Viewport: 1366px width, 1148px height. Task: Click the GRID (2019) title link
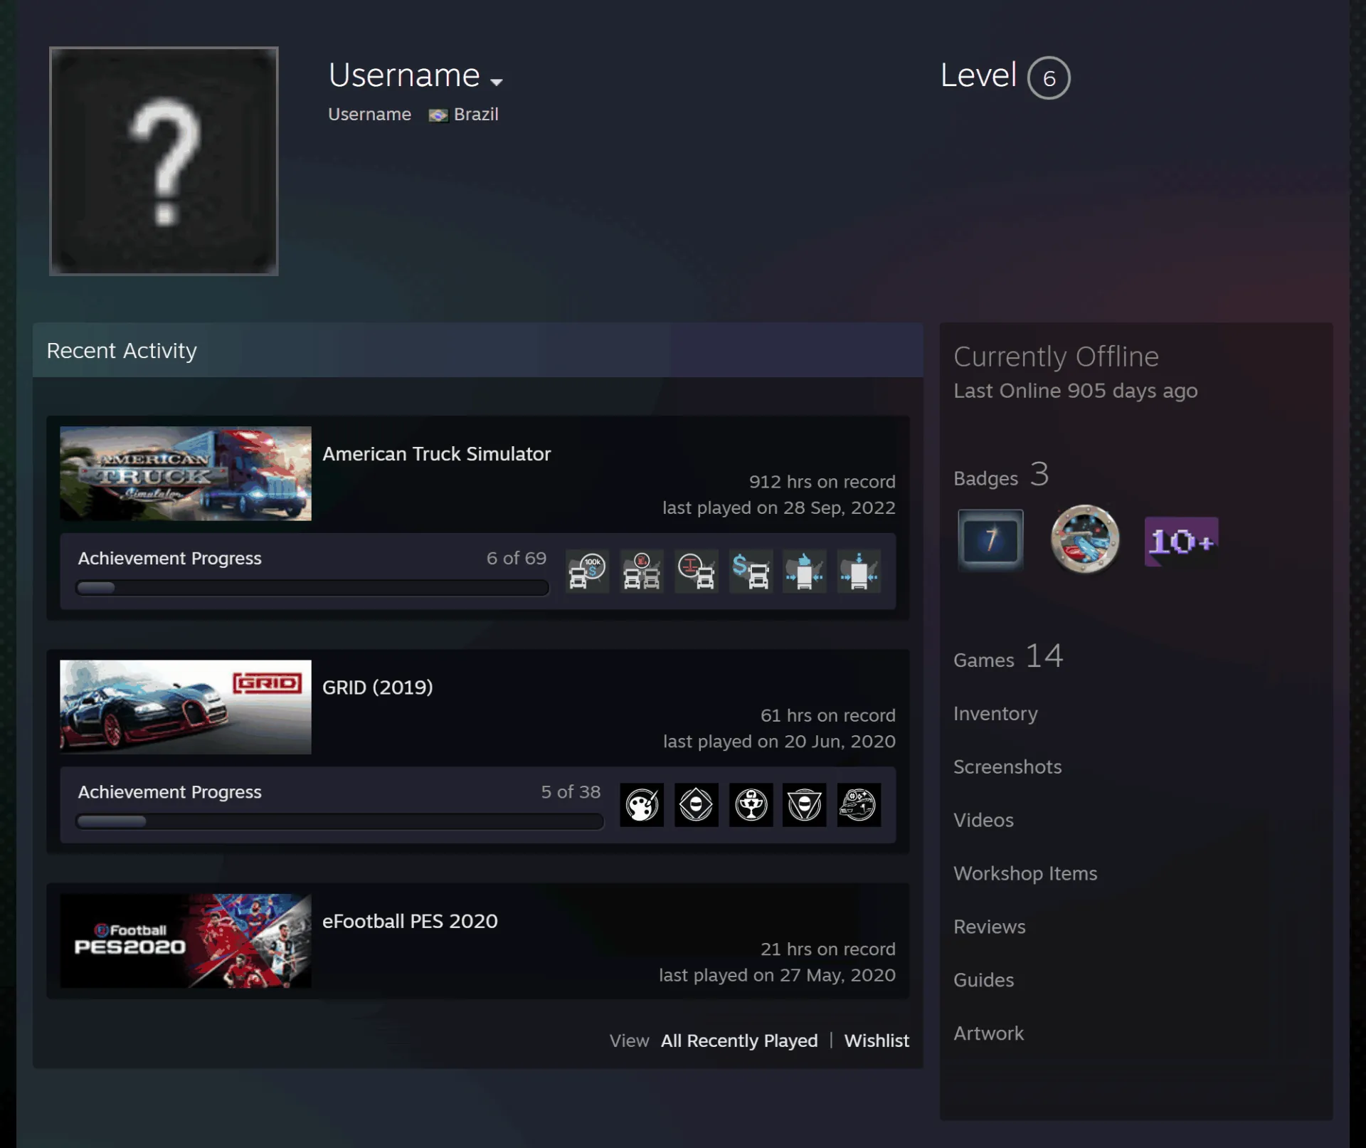click(x=377, y=688)
